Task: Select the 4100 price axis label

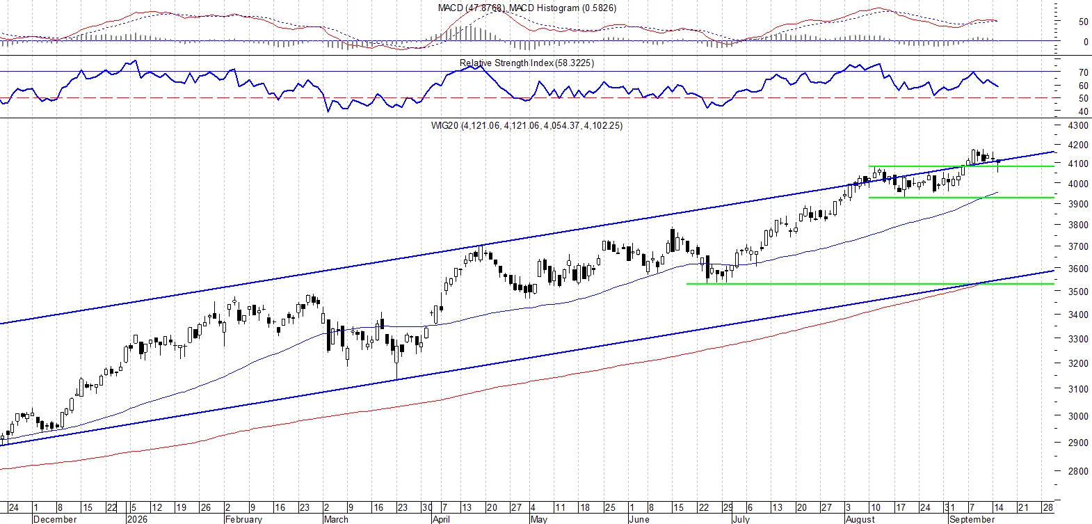Action: click(x=1078, y=164)
